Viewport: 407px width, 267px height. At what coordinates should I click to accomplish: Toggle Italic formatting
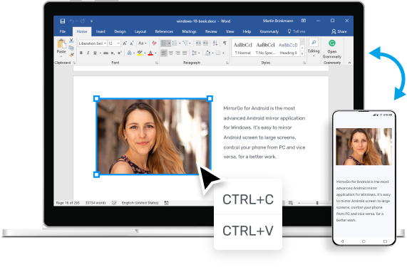[88, 53]
